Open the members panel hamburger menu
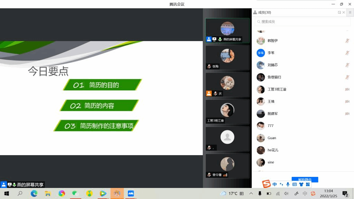 (x=350, y=12)
